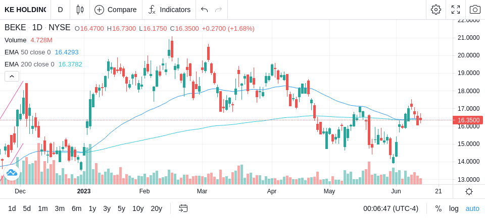485x218 pixels.
Task: Undo the last chart action
Action: (204, 10)
